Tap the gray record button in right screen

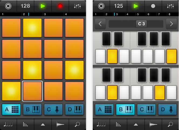tap(153, 6)
